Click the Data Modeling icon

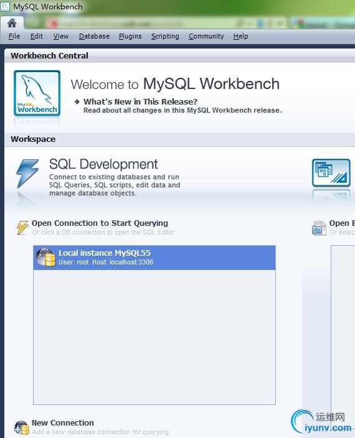tap(331, 172)
